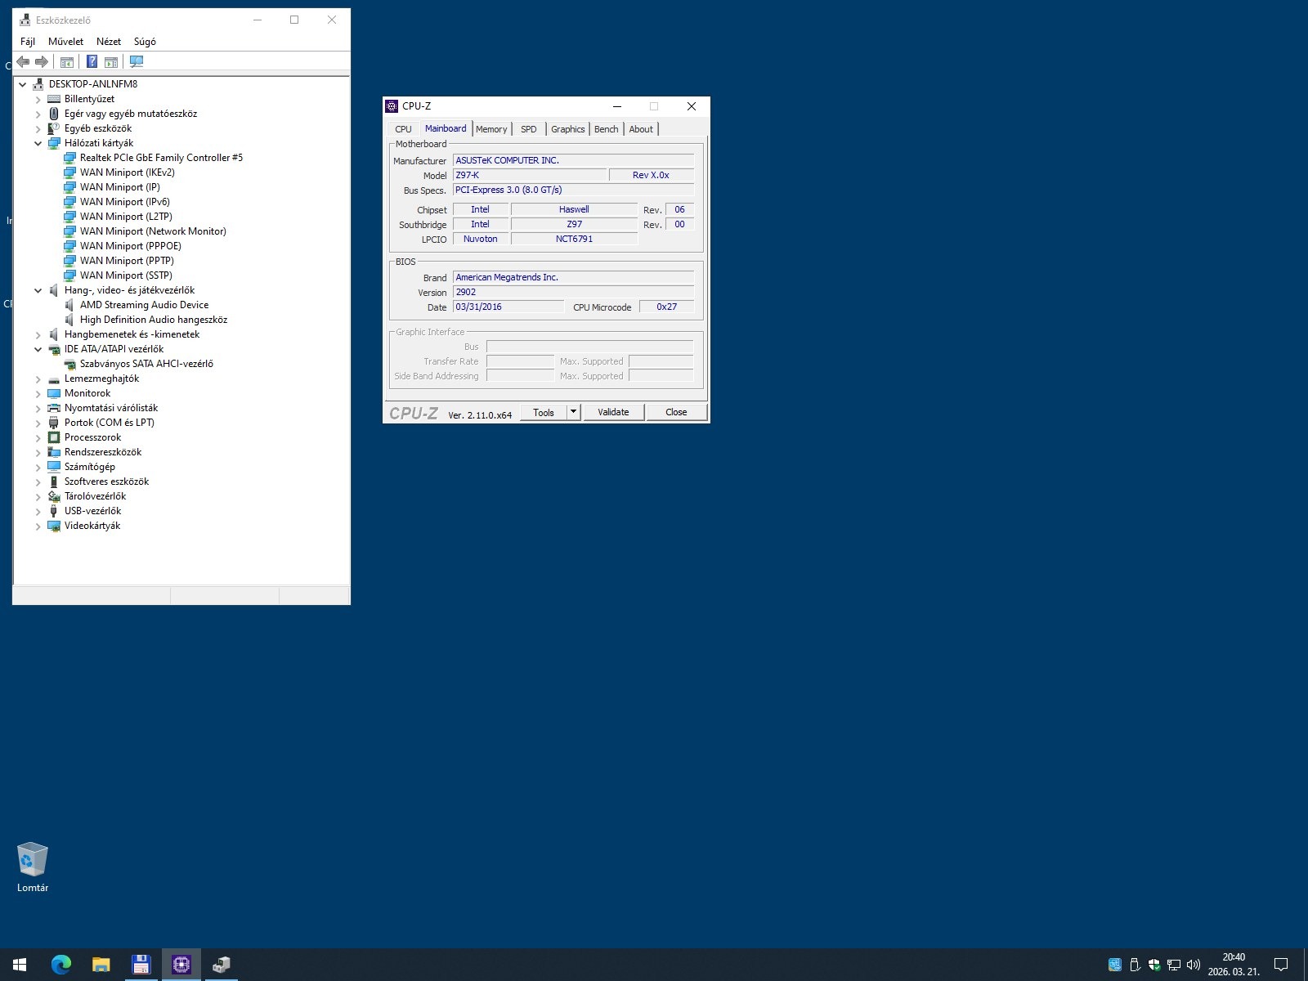
Task: Switch to the CPU tab in CPU-Z
Action: tap(403, 129)
